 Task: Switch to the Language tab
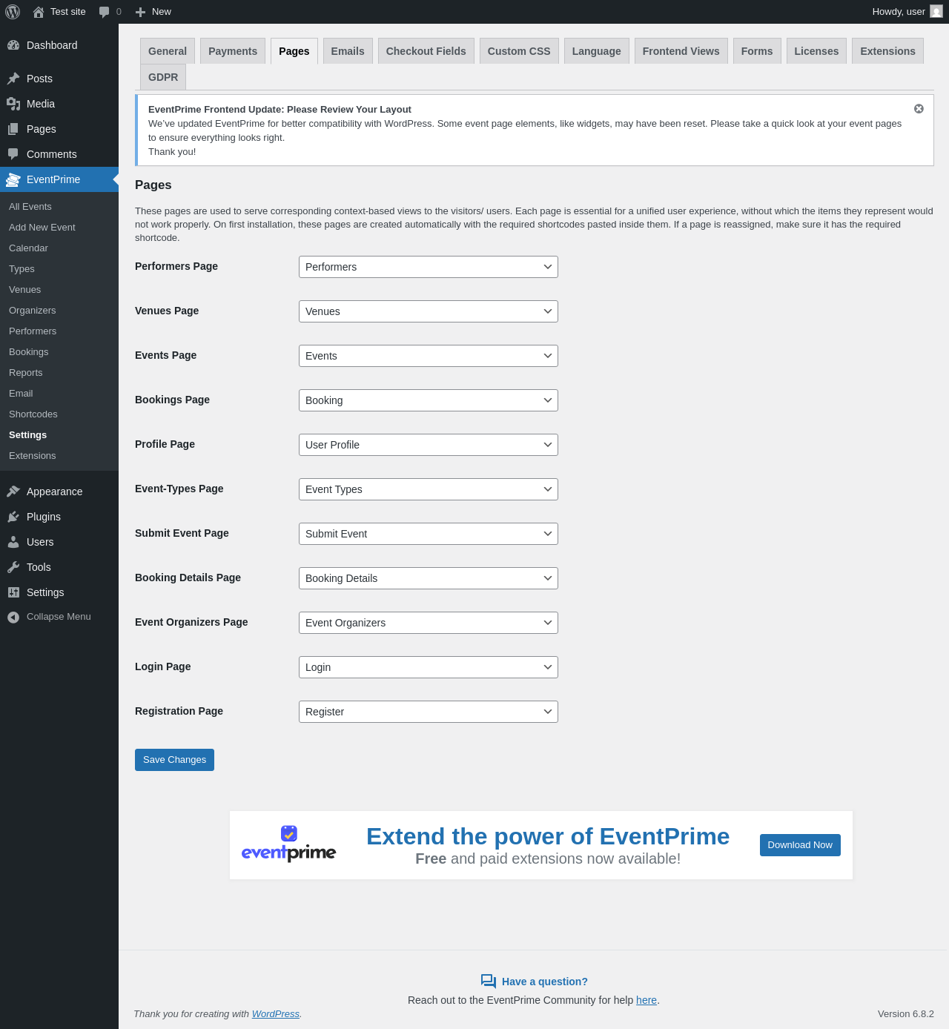point(597,51)
